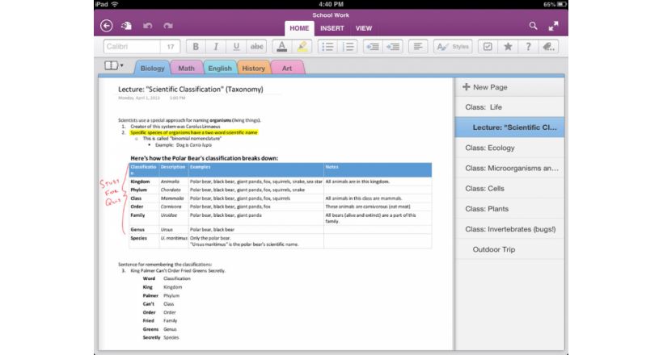Open Class: Invertebrates (bugs!) page
Screen dimensions: 663x355
pos(509,229)
